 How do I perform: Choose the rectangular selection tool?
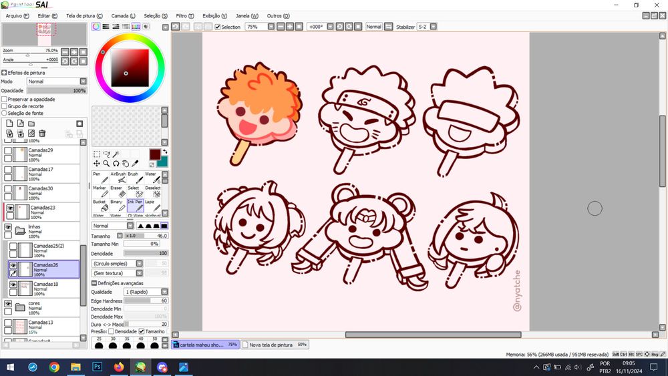[97, 154]
